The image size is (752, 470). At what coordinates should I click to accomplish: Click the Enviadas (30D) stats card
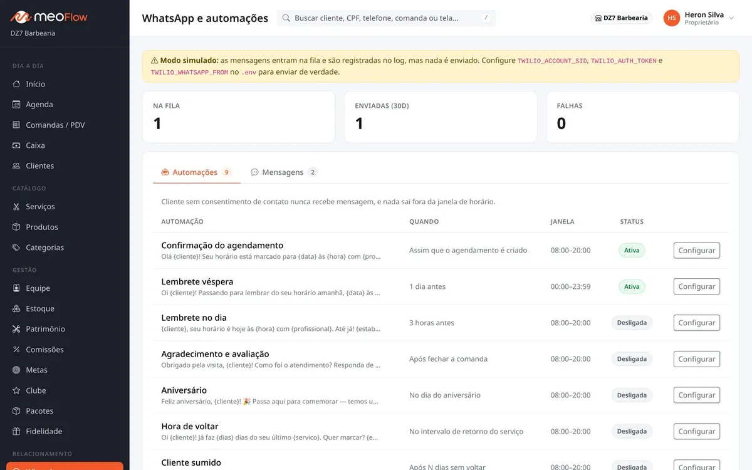[441, 117]
